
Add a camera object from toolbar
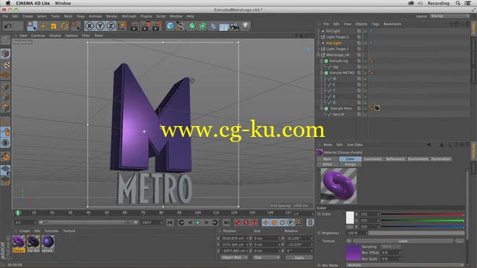235,27
